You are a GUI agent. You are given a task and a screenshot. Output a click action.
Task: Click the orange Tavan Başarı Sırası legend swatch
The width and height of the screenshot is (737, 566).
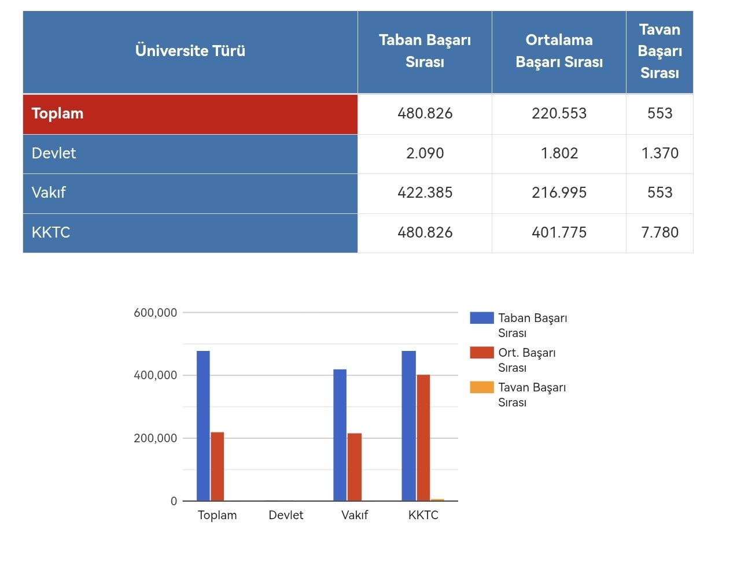(482, 387)
